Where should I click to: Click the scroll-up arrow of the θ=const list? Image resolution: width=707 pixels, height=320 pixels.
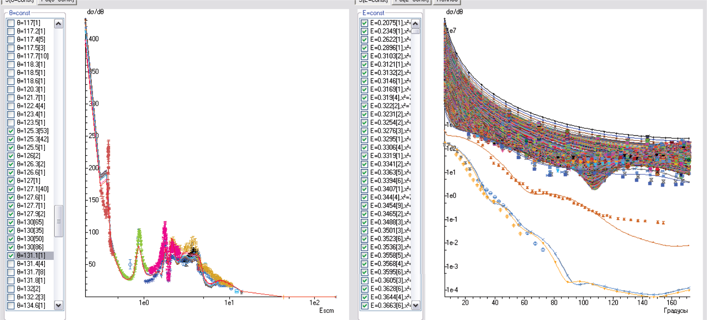pos(59,24)
